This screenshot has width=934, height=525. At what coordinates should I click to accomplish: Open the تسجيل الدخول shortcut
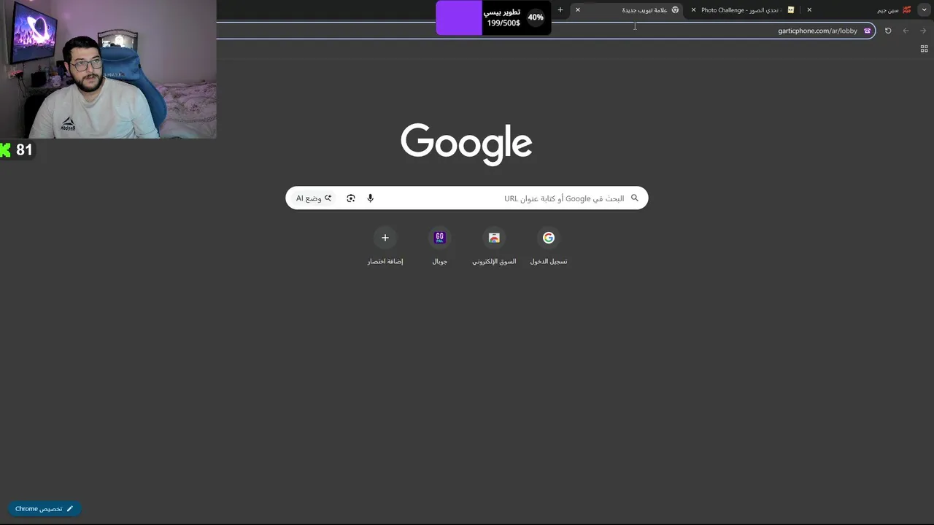coord(549,246)
